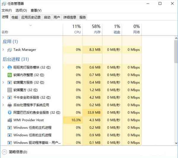This screenshot has width=178, height=158.
Task: Collapse to brief view with 简略信息 arrow icon
Action: pyautogui.click(x=4, y=152)
